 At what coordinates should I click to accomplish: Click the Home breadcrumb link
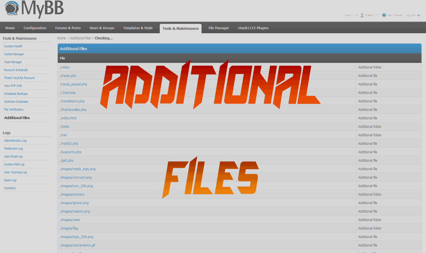click(61, 38)
